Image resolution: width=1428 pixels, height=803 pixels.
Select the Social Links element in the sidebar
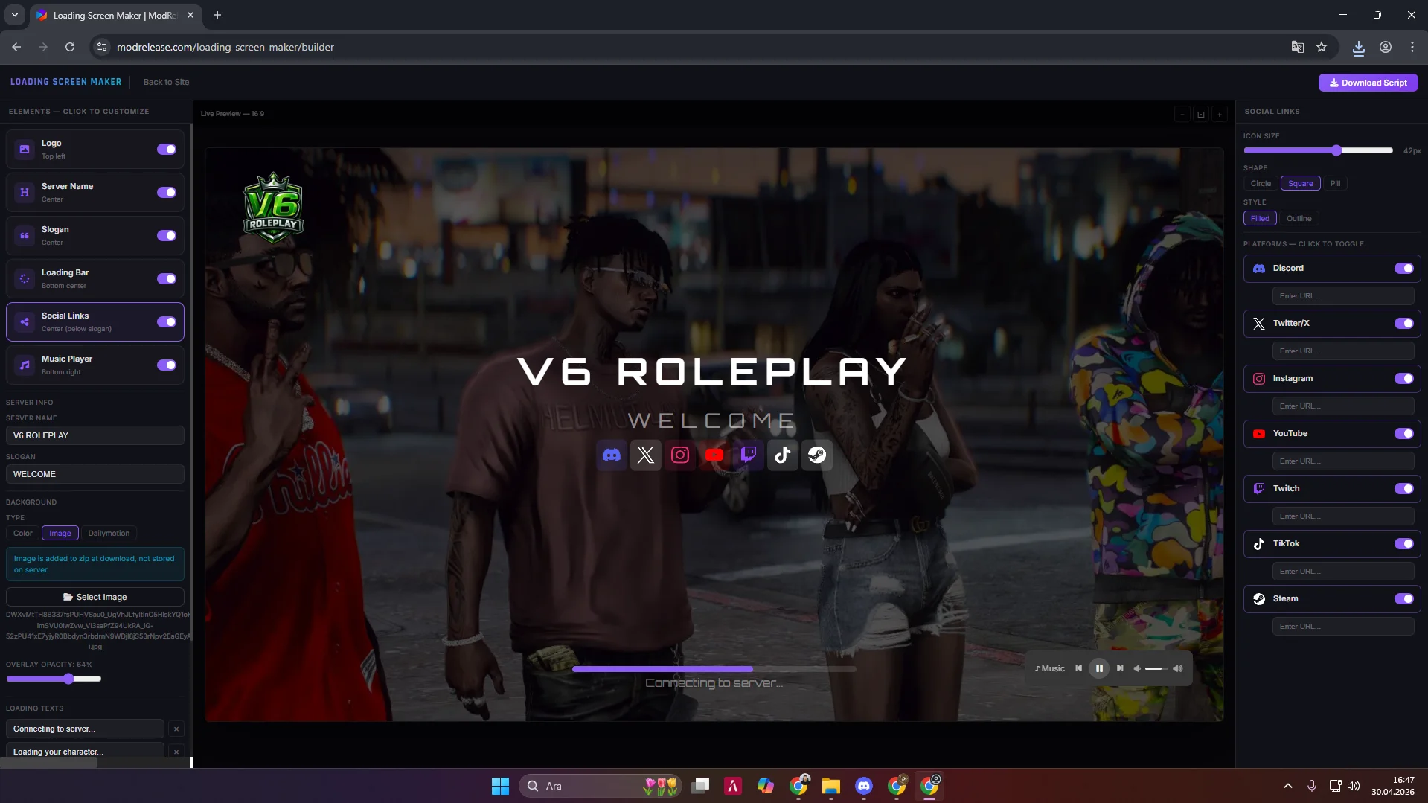95,321
